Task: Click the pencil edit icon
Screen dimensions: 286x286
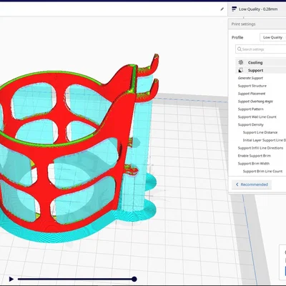Action: [222, 9]
